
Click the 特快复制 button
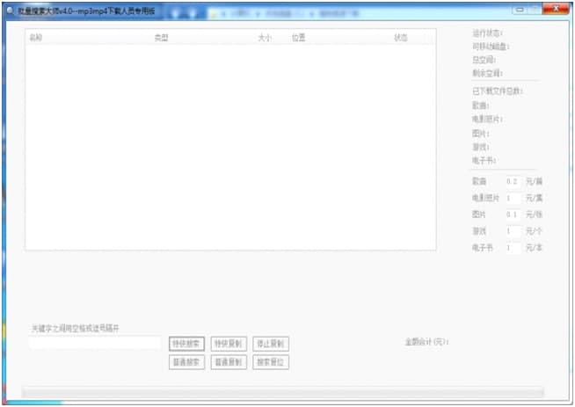coord(229,344)
